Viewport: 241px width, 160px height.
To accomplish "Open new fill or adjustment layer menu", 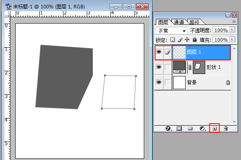I will tap(202, 128).
